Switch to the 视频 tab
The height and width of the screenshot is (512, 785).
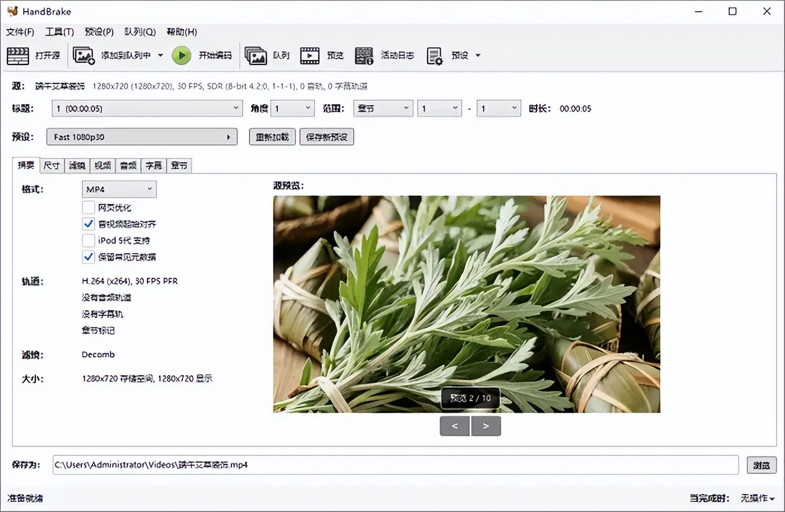[102, 165]
